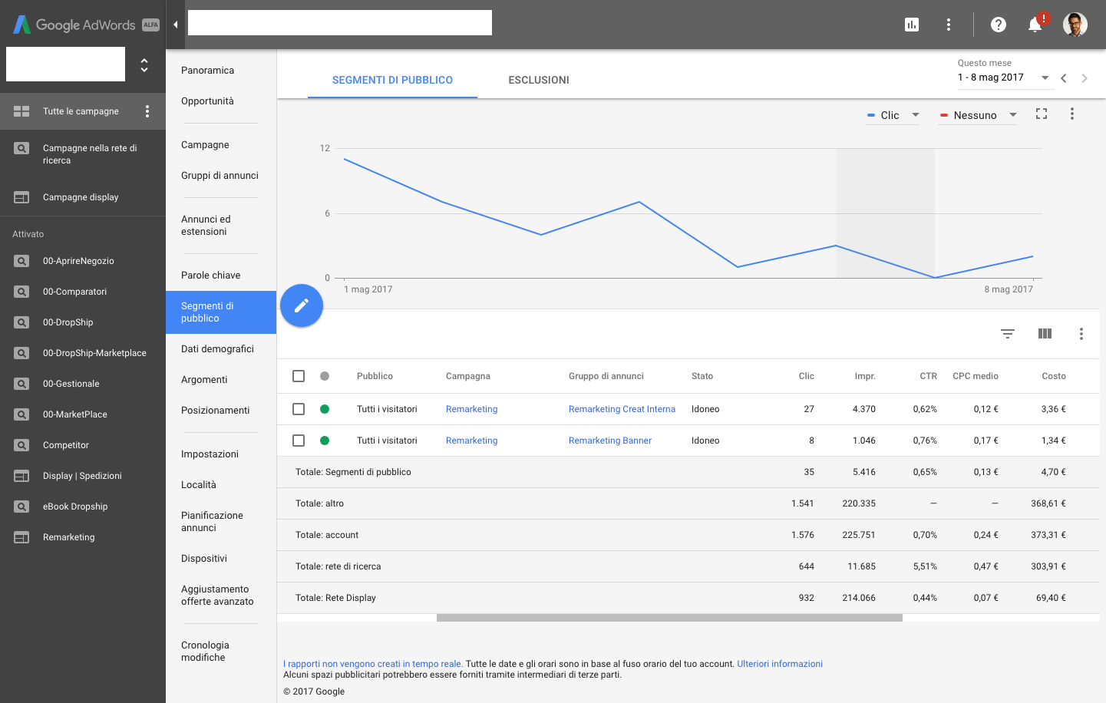Open Opportunità in the page menu

click(207, 101)
